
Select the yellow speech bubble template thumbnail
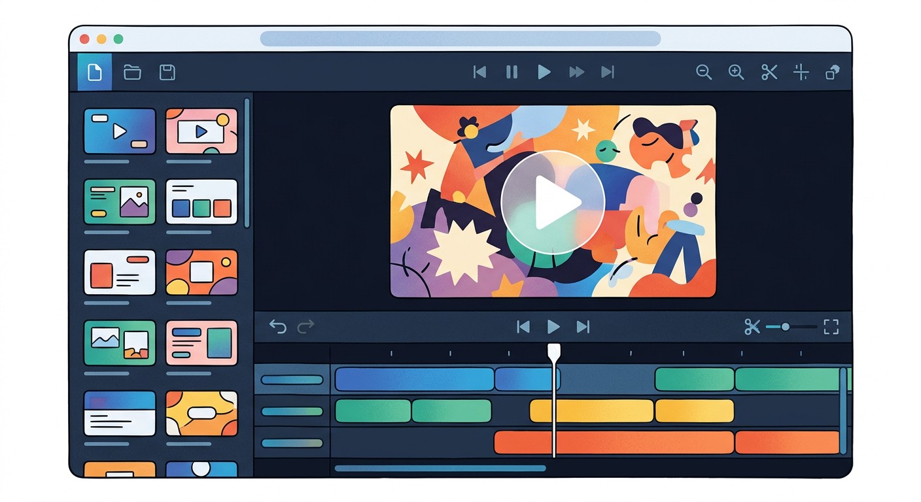pos(201,414)
